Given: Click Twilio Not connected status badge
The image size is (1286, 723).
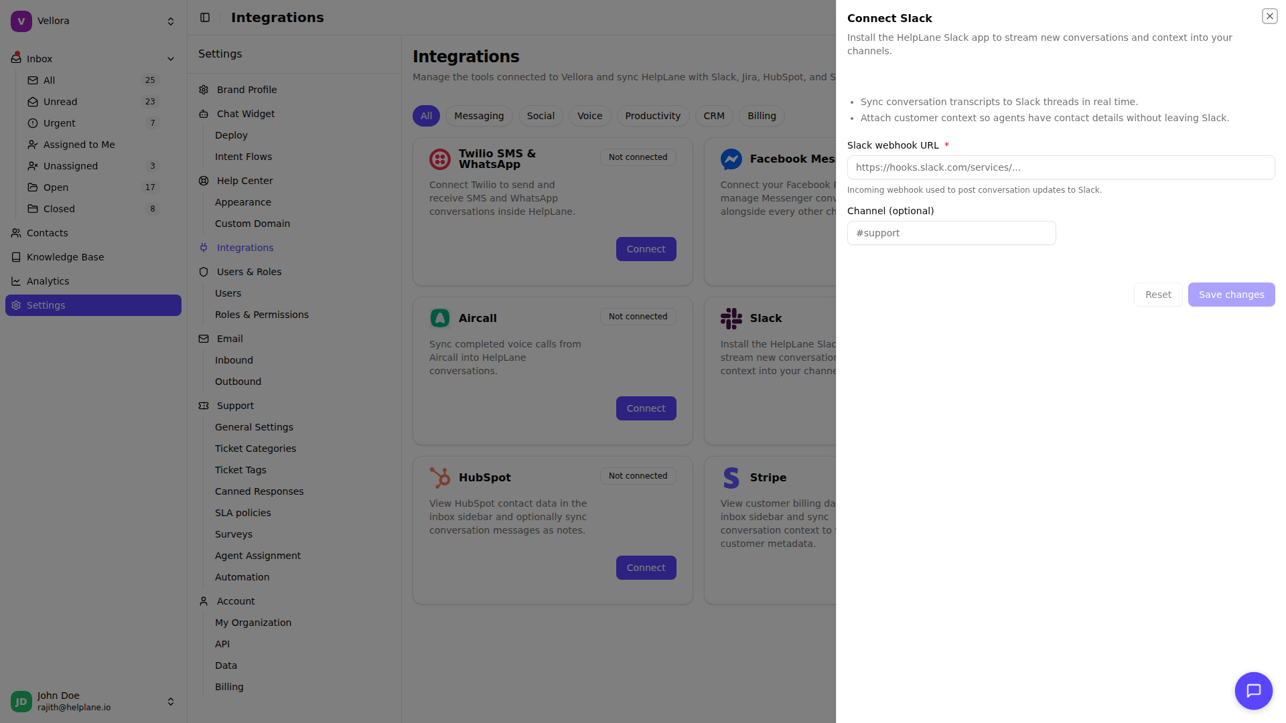Looking at the screenshot, I should 638,157.
